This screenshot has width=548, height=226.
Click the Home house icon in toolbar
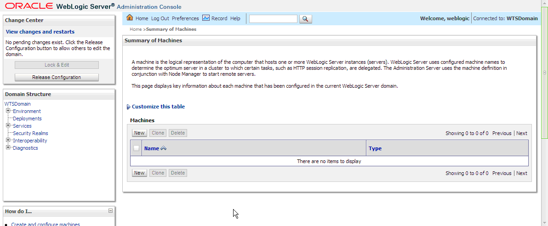(x=130, y=18)
